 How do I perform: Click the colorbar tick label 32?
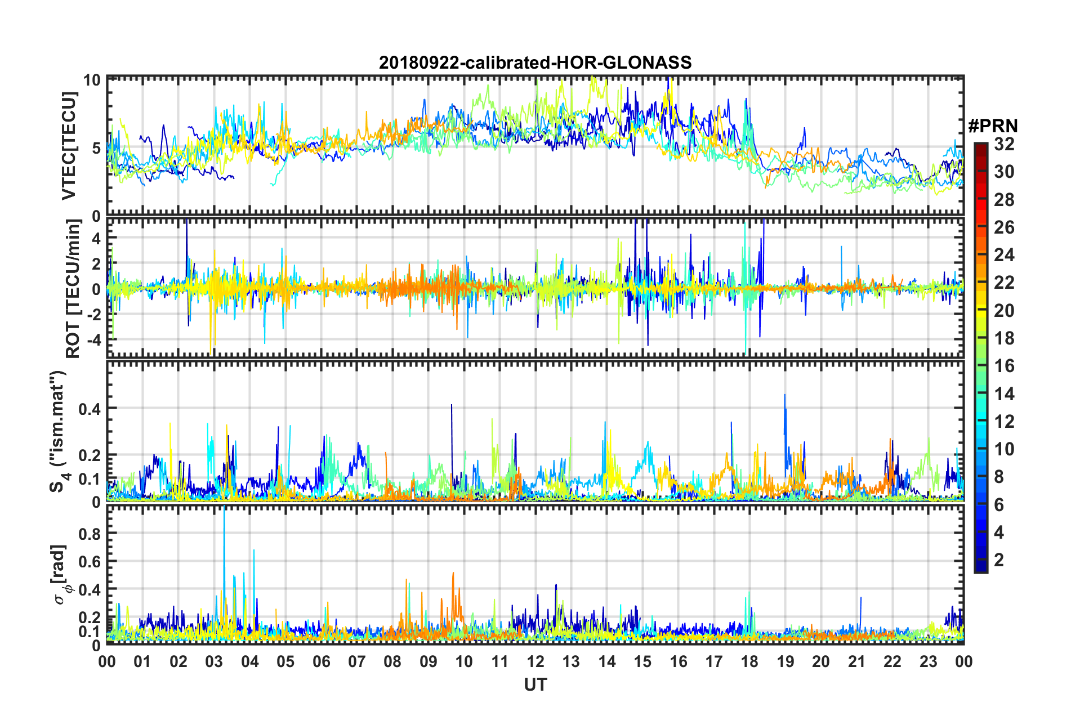point(1003,144)
